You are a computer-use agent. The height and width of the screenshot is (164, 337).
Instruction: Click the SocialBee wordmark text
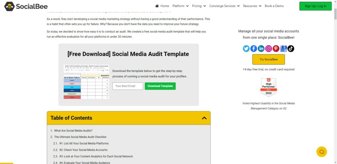tap(32, 7)
